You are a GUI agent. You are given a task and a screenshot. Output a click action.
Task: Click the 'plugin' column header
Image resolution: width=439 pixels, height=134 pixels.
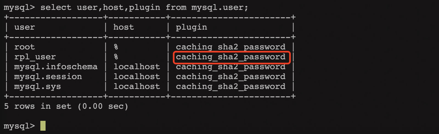point(192,27)
